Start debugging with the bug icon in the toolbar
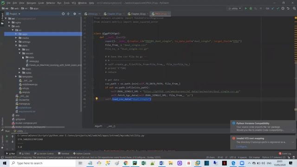The width and height of the screenshot is (297, 167). [x=251, y=8]
